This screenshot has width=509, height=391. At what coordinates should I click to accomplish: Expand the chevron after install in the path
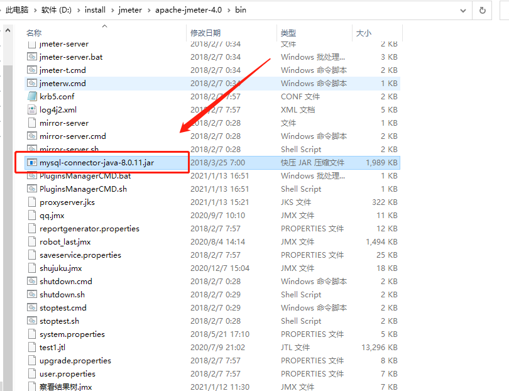112,11
